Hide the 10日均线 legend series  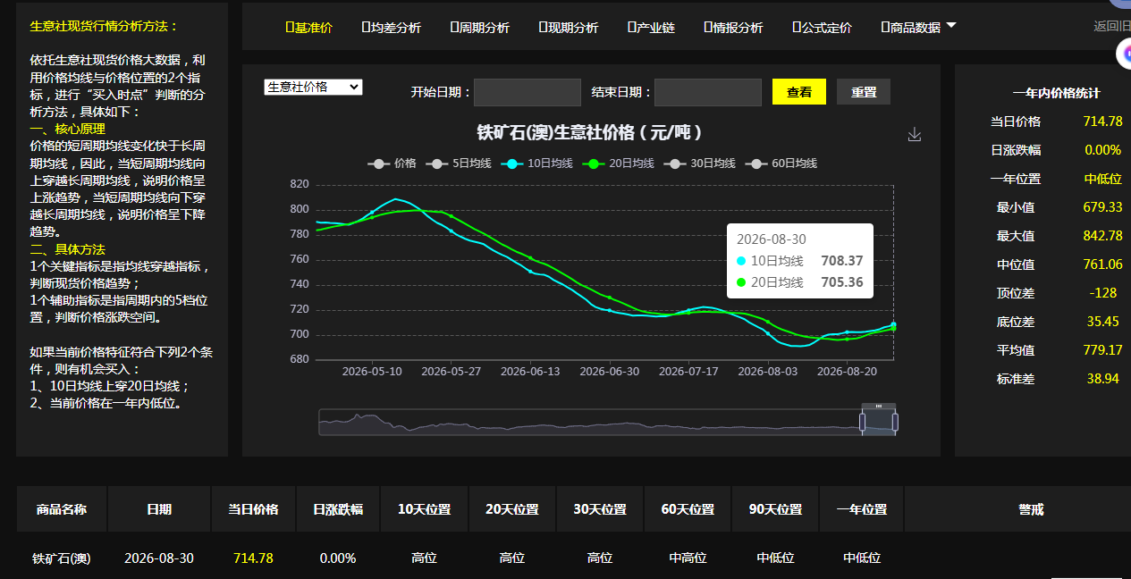[x=537, y=164]
